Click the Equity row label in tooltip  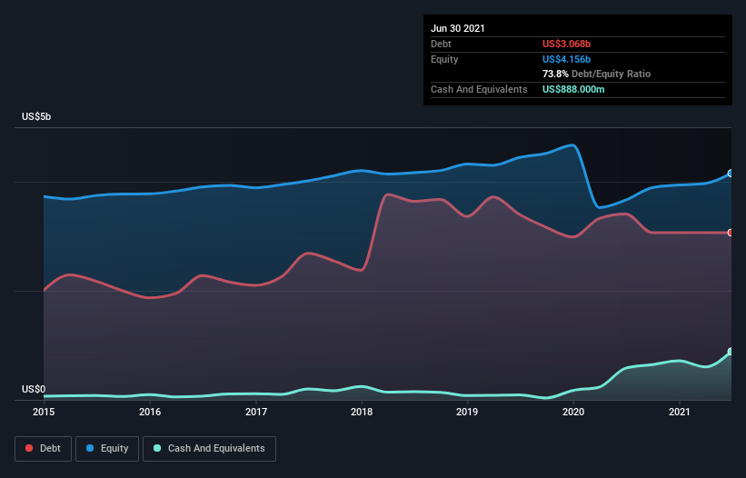[x=444, y=59]
